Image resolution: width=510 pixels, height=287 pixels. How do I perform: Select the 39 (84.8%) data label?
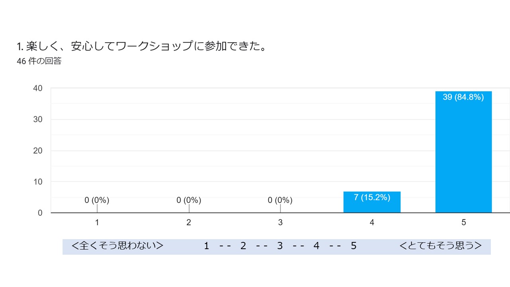click(x=463, y=97)
